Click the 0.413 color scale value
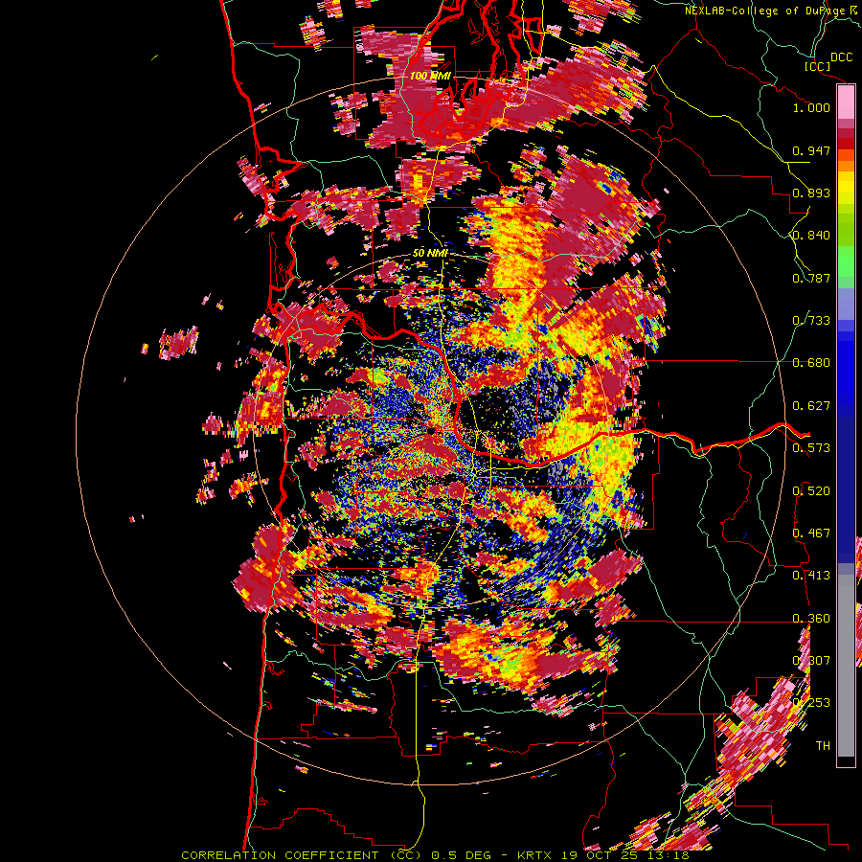Viewport: 862px width, 862px height. (811, 576)
